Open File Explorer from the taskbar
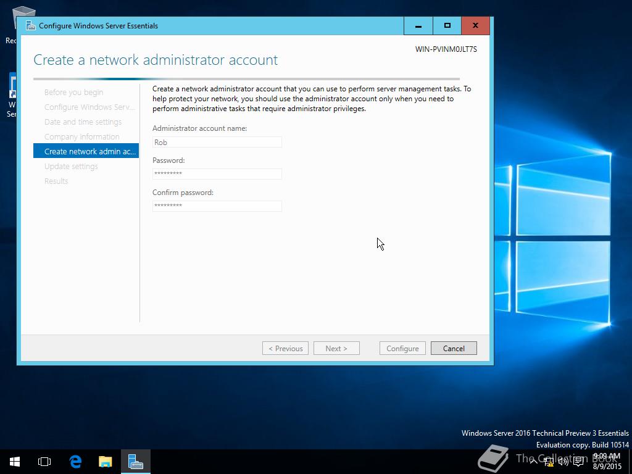The height and width of the screenshot is (474, 632). 105,462
